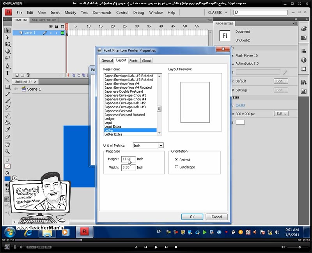Open the Color panel icon in the right dock

click(x=304, y=29)
